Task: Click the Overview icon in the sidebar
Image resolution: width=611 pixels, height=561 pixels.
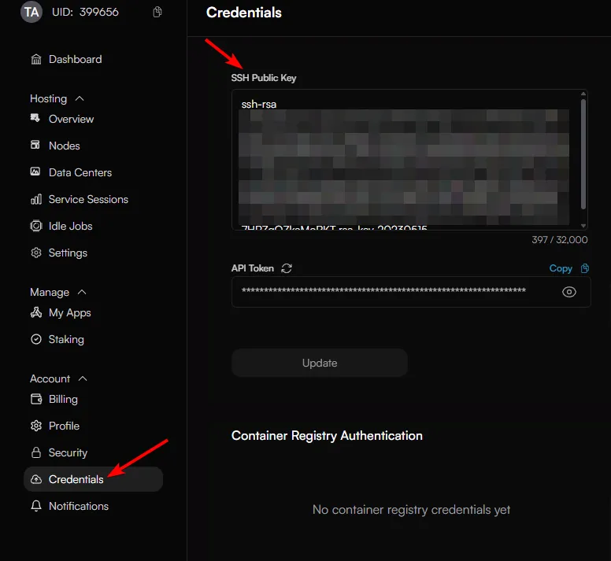Action: click(35, 118)
